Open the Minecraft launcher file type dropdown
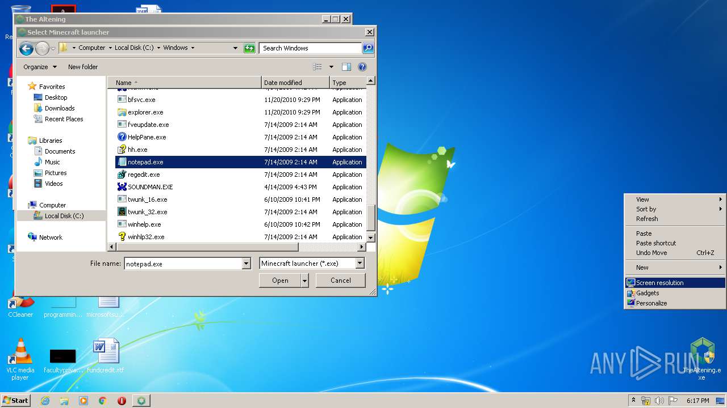This screenshot has width=727, height=408. point(360,263)
